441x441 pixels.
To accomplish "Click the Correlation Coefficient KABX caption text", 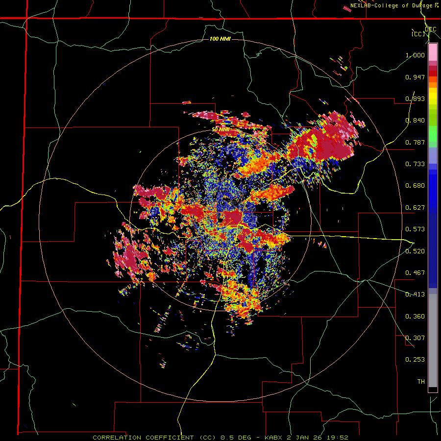I will (220, 438).
